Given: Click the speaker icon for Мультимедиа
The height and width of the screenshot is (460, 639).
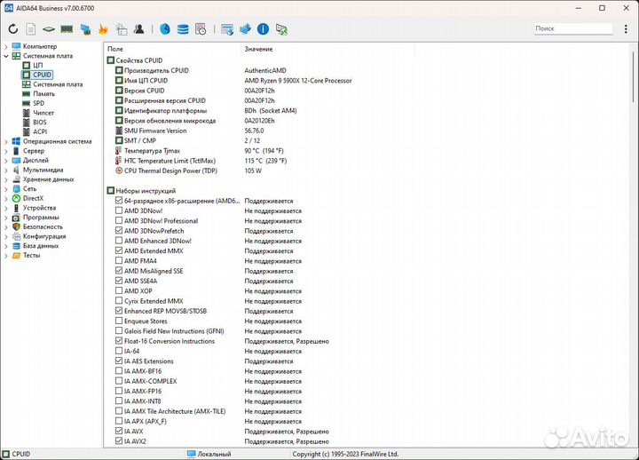Looking at the screenshot, I should (16, 170).
